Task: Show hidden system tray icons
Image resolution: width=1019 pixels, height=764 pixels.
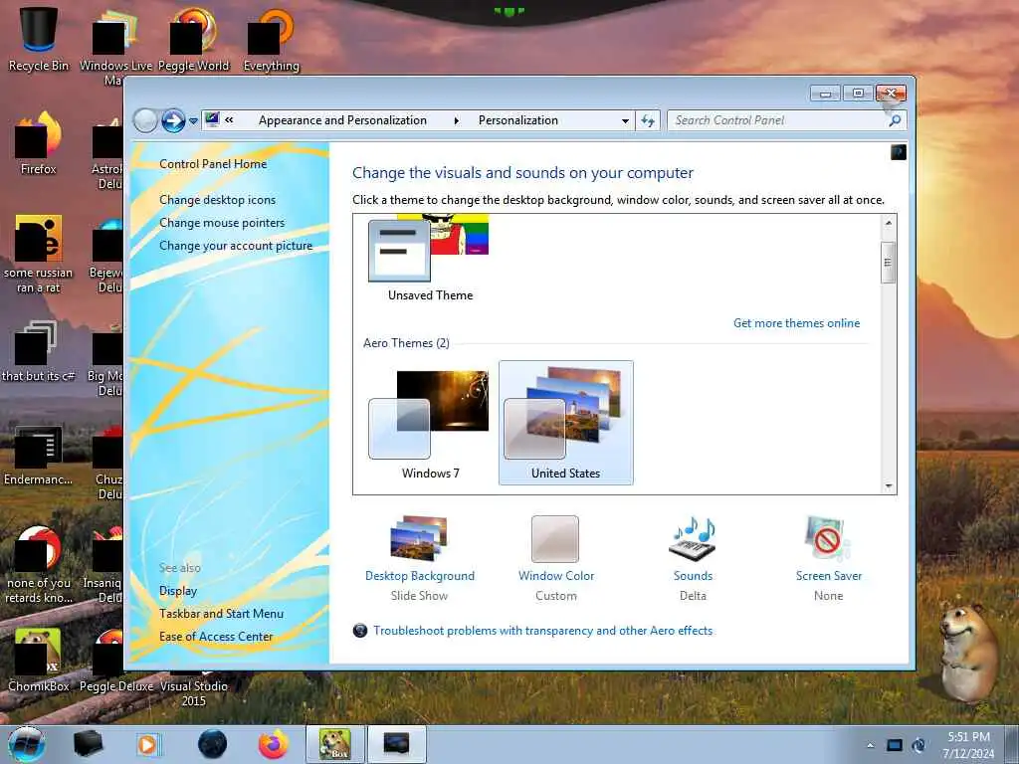Action: click(870, 745)
